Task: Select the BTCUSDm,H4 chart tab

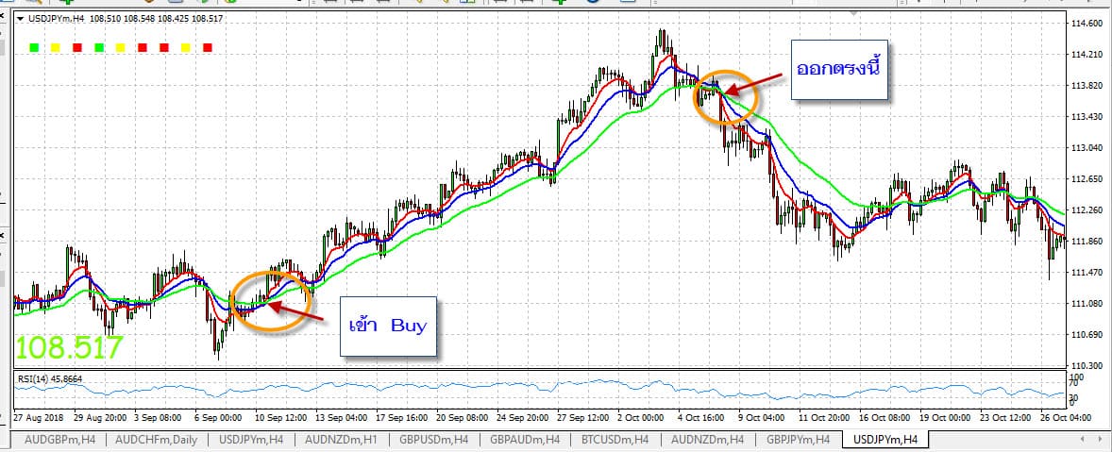Action: pos(616,440)
